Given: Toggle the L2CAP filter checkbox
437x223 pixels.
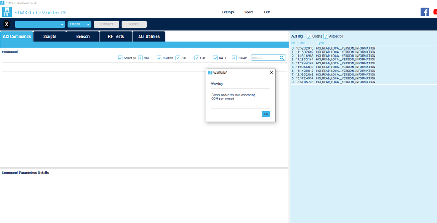Looking at the screenshot, I should click(x=234, y=58).
